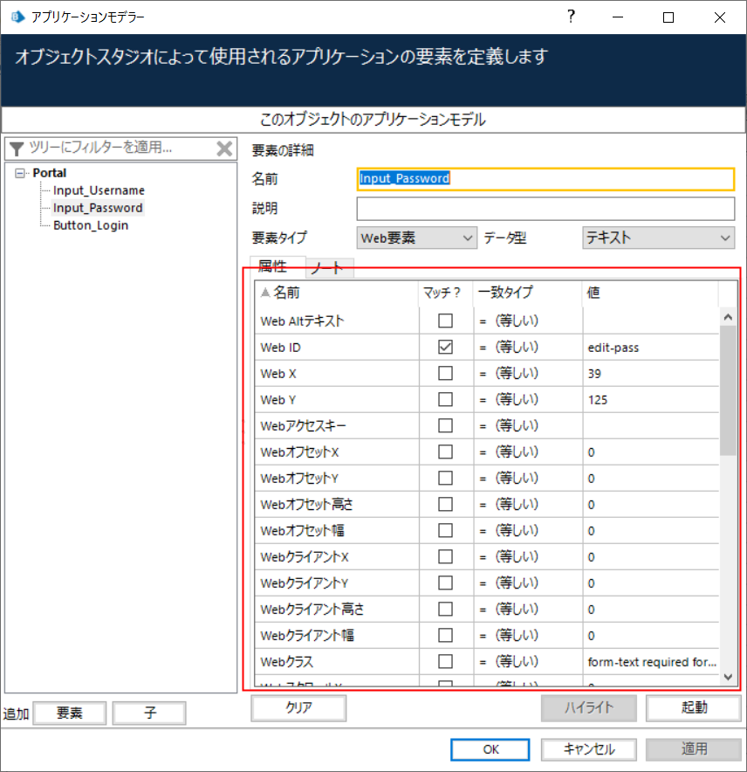Screen dimensions: 747x772
Task: Uncheck the Web ID match checkbox
Action: coord(447,347)
